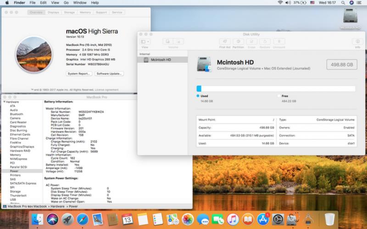Open Launchpad rocket icon in Dock
This screenshot has width=367, height=229.
click(67, 219)
